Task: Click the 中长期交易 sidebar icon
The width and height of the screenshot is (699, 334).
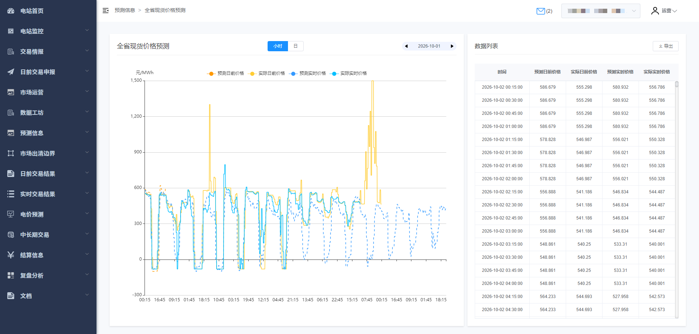Action: point(11,235)
